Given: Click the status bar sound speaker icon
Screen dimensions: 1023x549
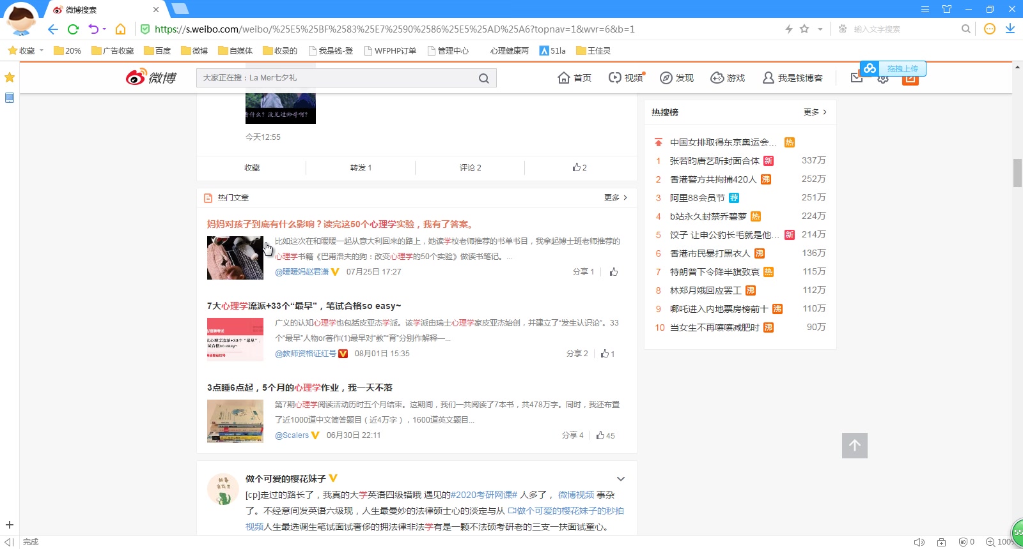Looking at the screenshot, I should (919, 542).
